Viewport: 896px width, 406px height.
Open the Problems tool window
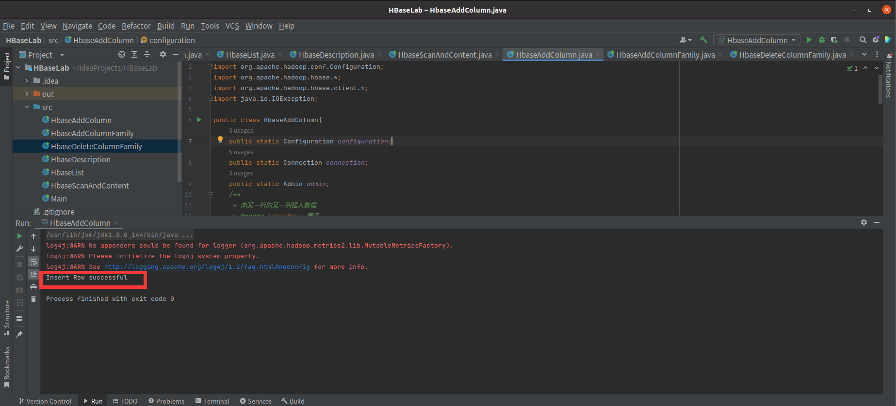pos(166,401)
